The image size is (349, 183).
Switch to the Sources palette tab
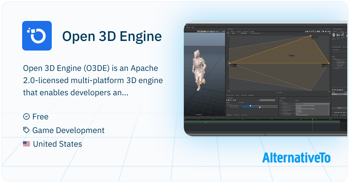pos(335,32)
